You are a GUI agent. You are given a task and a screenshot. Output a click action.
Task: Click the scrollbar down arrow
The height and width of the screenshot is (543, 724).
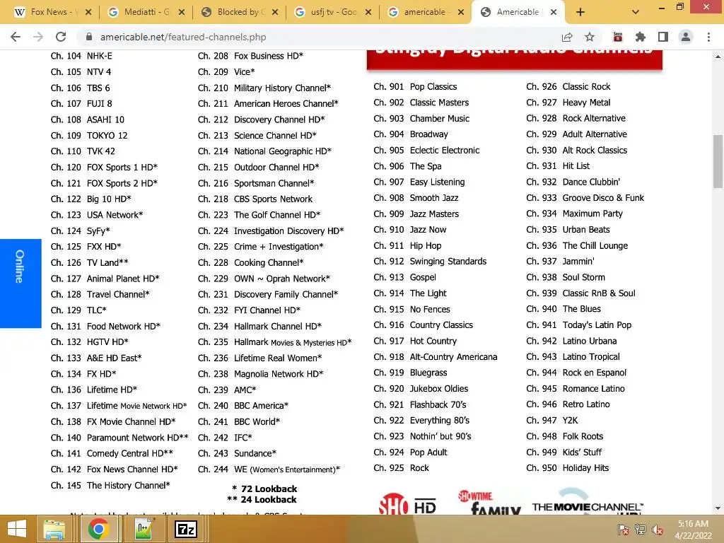click(718, 508)
